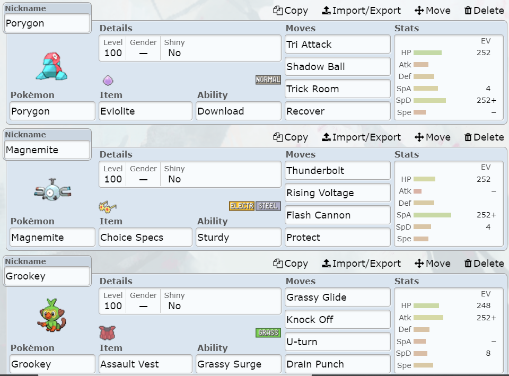The width and height of the screenshot is (509, 376).
Task: Open Import/Export for Grookey
Action: click(x=361, y=264)
